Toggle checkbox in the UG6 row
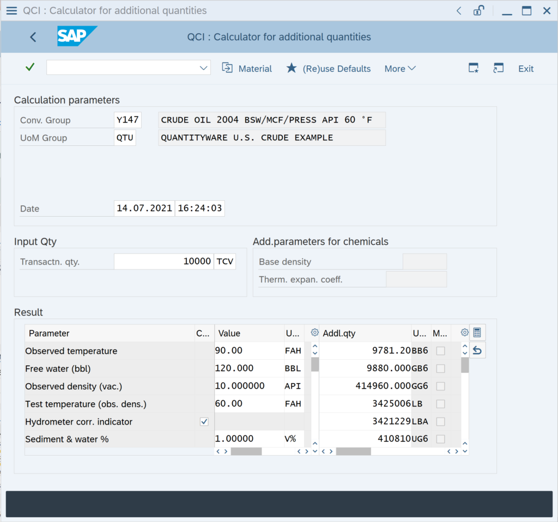The height and width of the screenshot is (522, 558). (x=440, y=439)
